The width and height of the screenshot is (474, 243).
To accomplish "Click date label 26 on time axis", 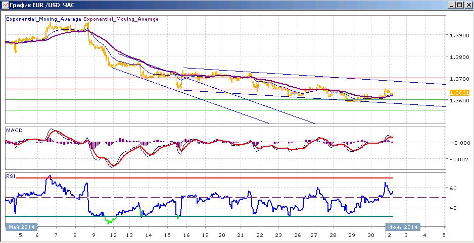I will point(298,235).
